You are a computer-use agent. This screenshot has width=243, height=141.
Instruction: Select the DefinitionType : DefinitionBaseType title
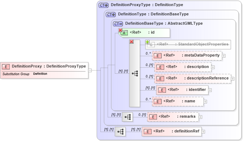pyautogui.click(x=153, y=14)
